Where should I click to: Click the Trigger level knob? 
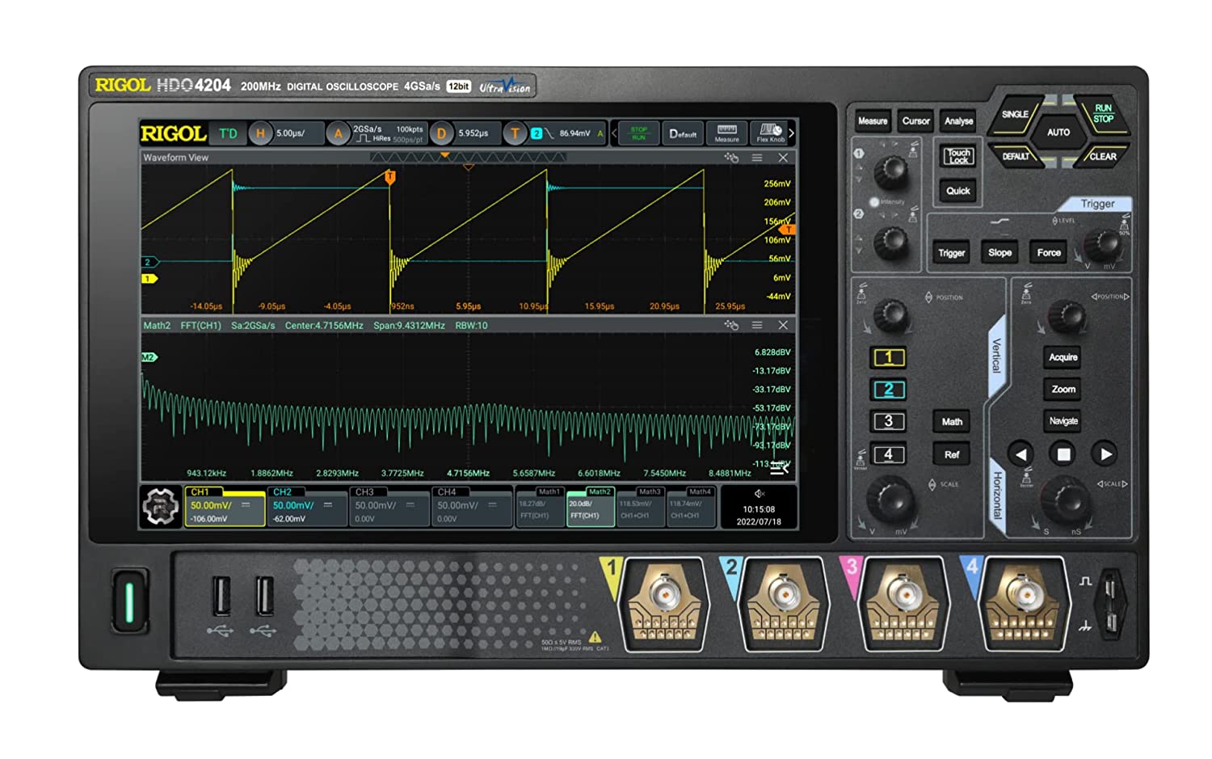[1104, 242]
